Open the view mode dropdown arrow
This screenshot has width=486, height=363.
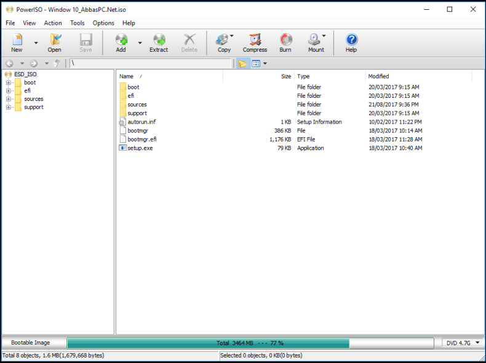tap(265, 63)
